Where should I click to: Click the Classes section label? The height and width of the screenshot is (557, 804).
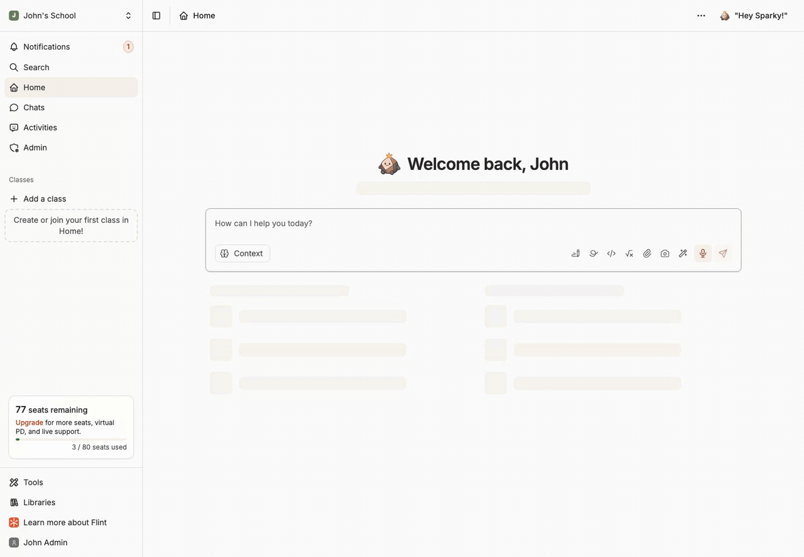[21, 180]
